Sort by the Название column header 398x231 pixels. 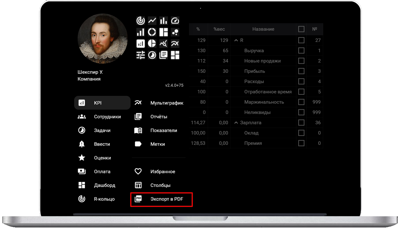(263, 29)
